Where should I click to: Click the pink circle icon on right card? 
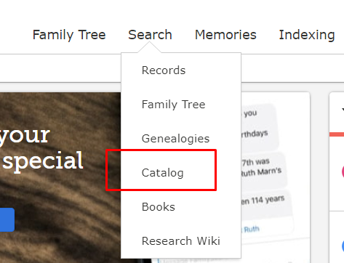point(343,171)
